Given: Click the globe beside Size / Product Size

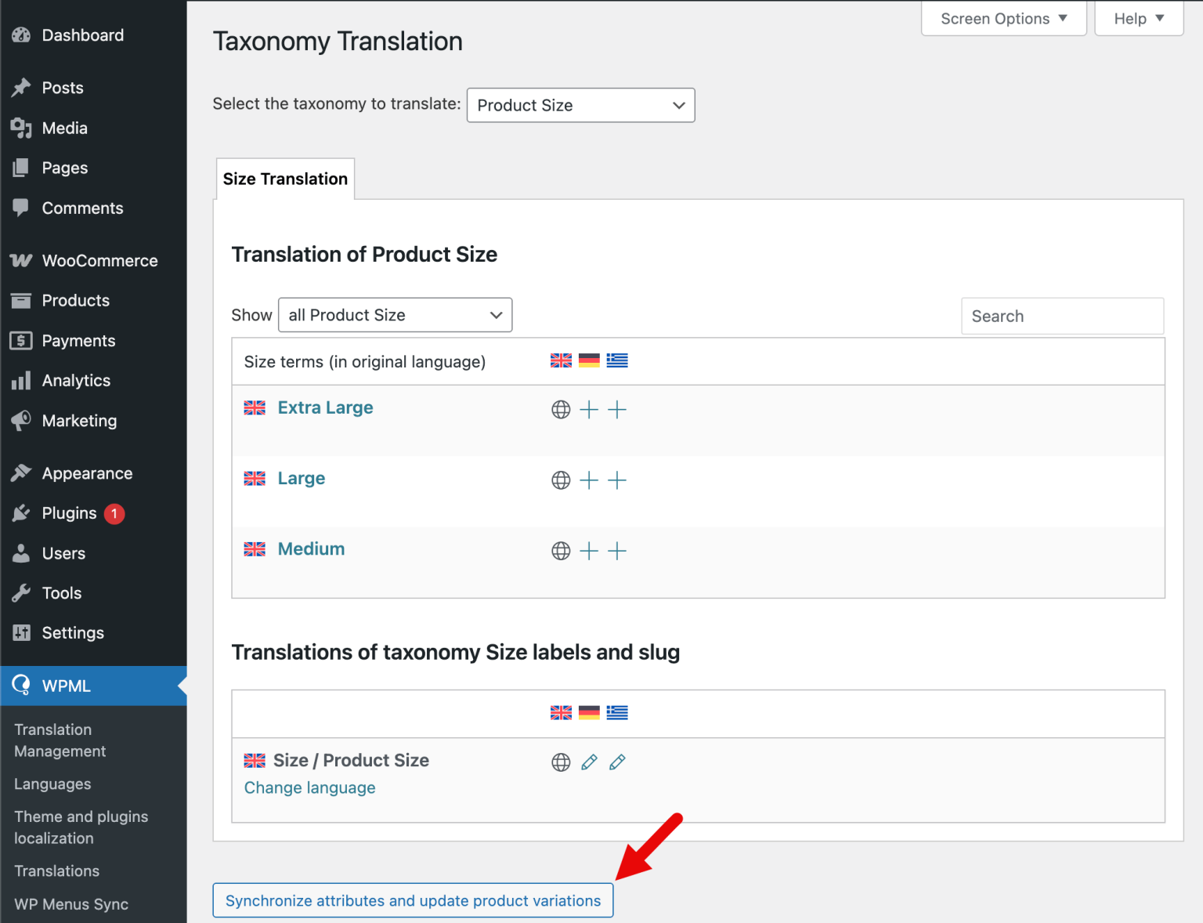Looking at the screenshot, I should [x=561, y=762].
